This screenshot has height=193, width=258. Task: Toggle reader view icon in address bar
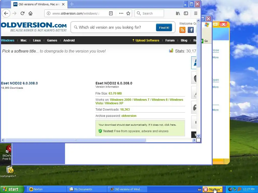[111, 13]
